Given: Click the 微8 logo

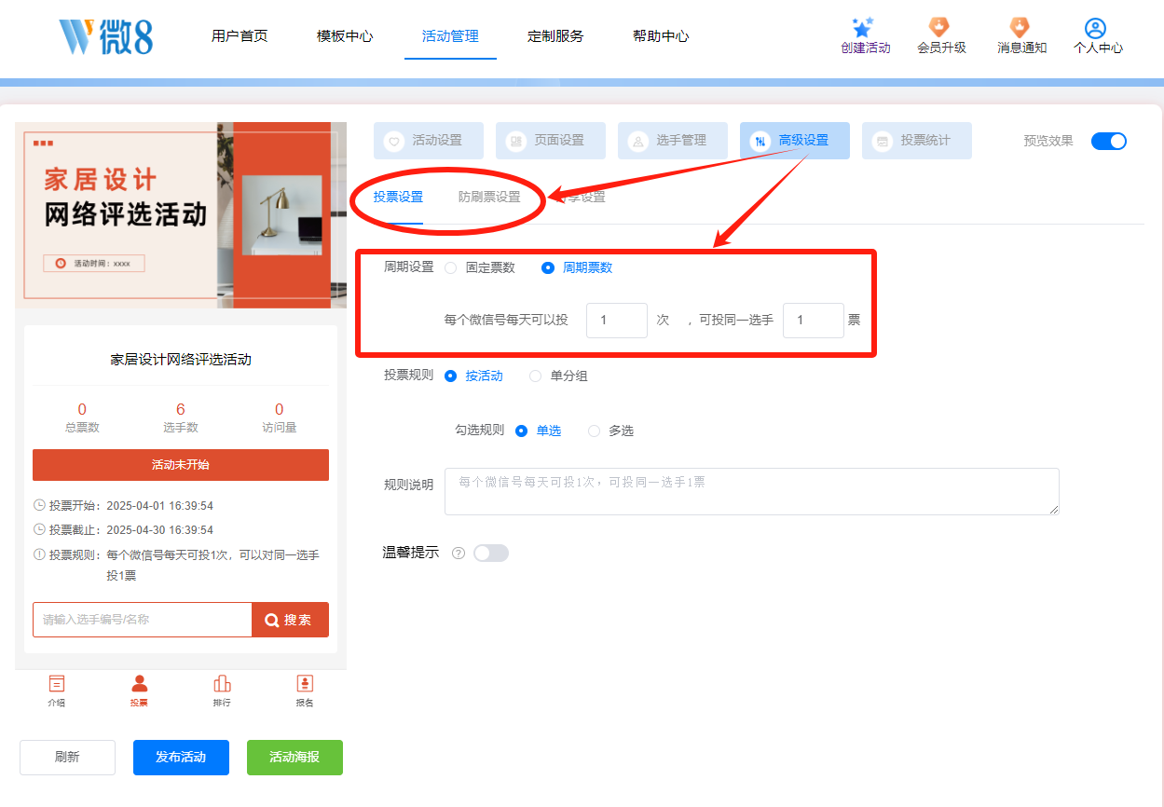Looking at the screenshot, I should click(x=106, y=36).
